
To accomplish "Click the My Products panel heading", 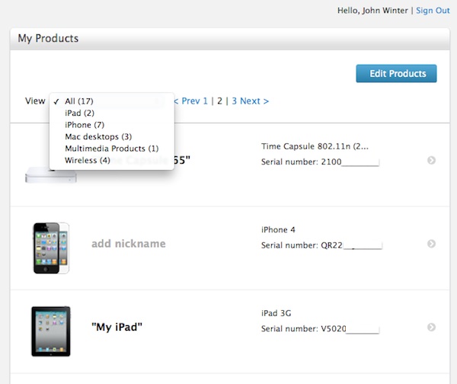I will pyautogui.click(x=48, y=38).
